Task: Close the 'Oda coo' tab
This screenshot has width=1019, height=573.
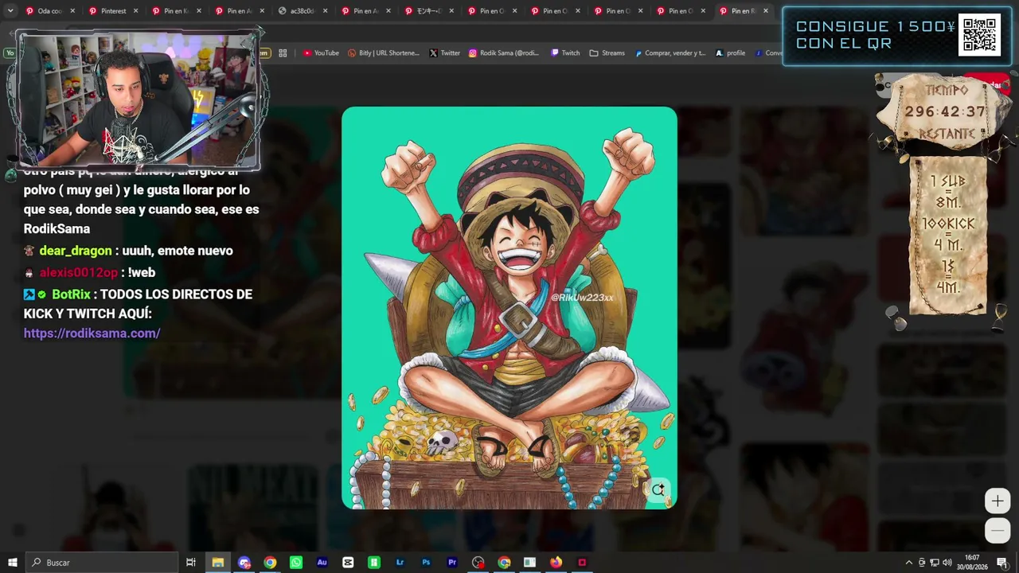Action: (x=72, y=11)
